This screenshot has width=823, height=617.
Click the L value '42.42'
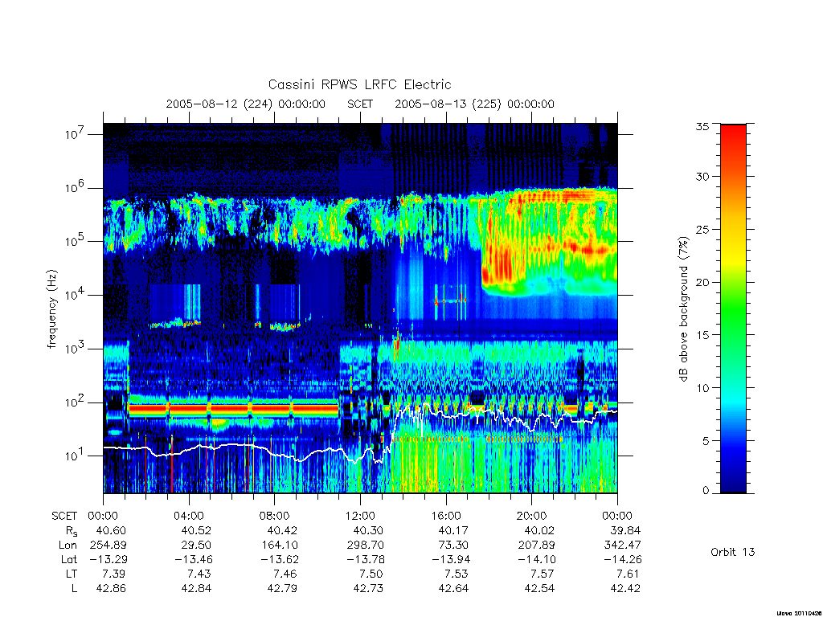click(x=625, y=588)
